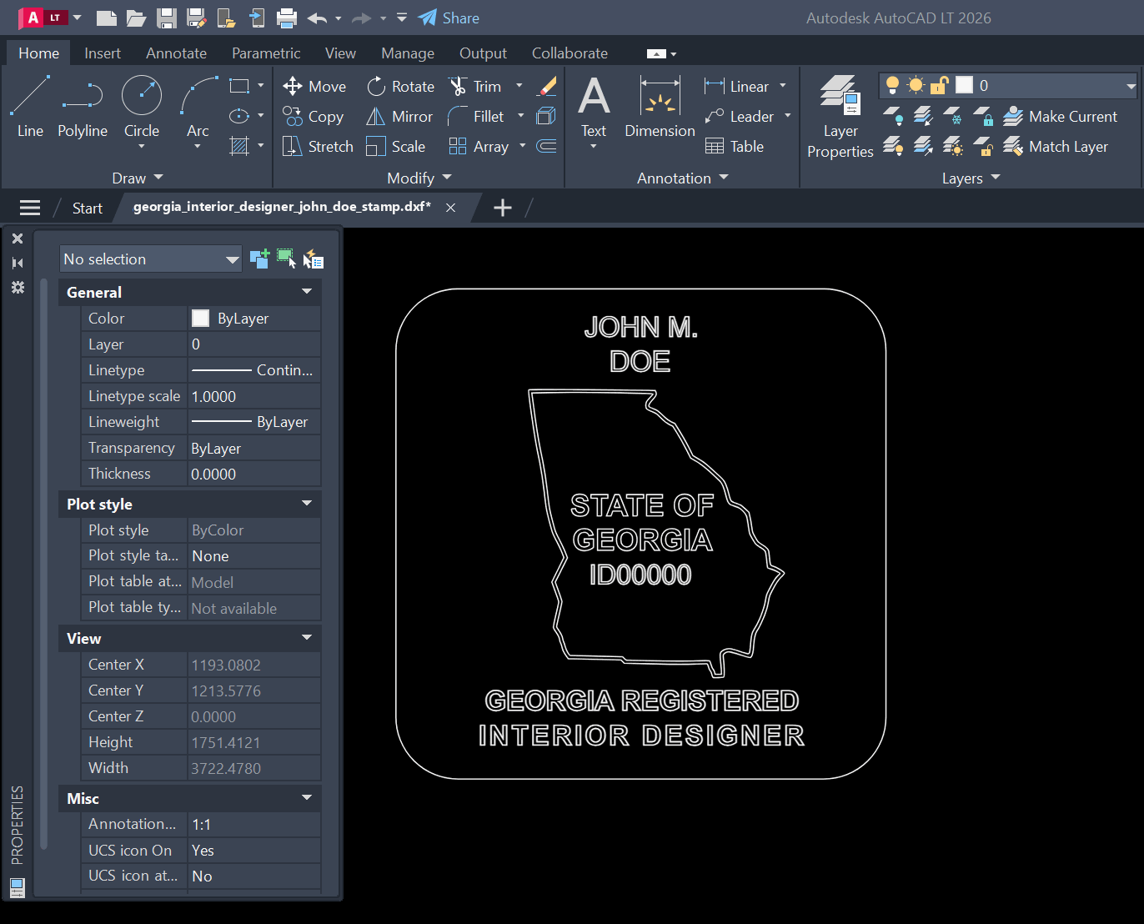Activate the Arc tool
1144x924 pixels.
[198, 106]
